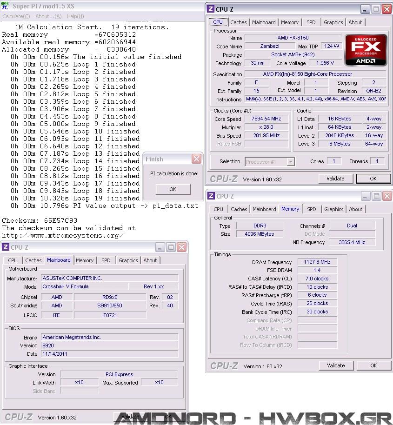The height and width of the screenshot is (425, 393).
Task: Minimize the Mainboard CPU-Z window
Action: (x=160, y=247)
